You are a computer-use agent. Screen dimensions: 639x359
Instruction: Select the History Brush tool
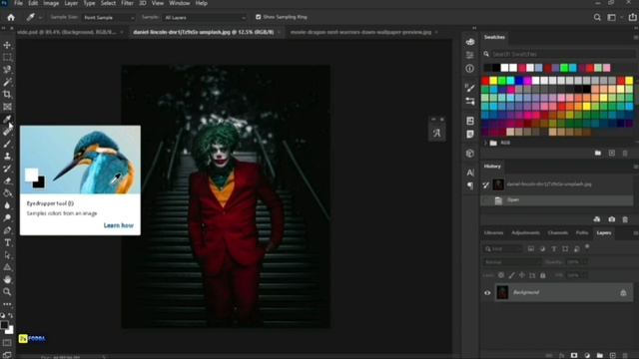(7, 169)
